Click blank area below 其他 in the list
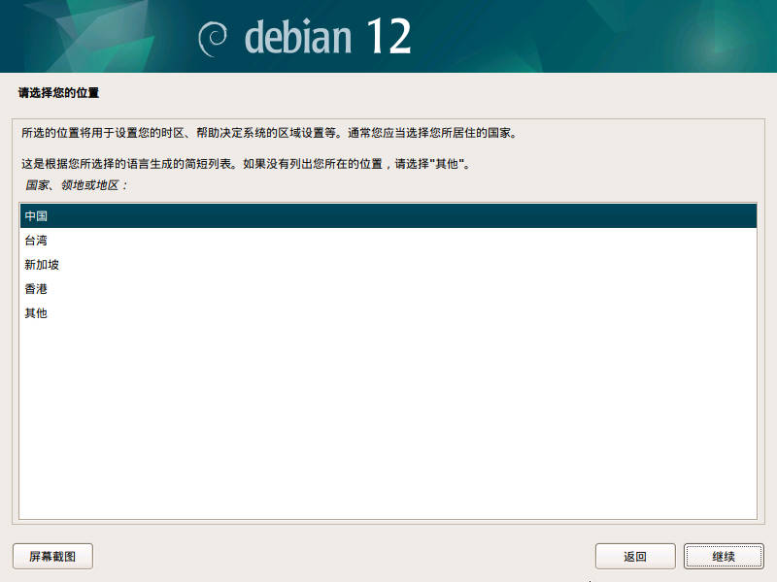Viewport: 777px width, 582px height. pyautogui.click(x=388, y=417)
